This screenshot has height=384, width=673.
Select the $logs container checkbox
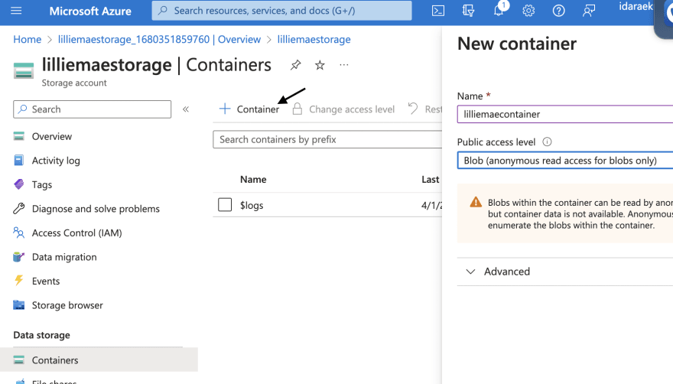click(225, 205)
